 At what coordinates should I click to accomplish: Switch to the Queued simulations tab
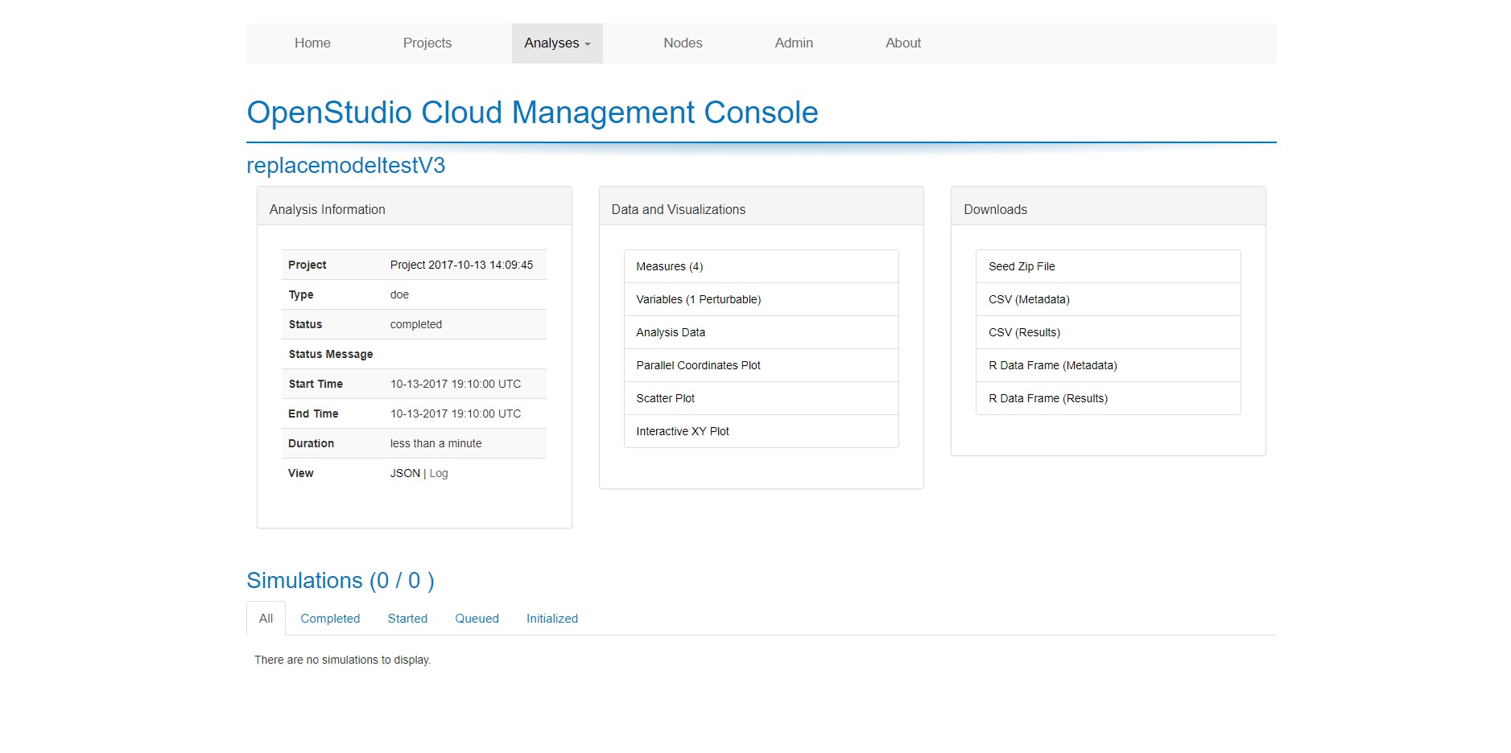[x=477, y=619]
